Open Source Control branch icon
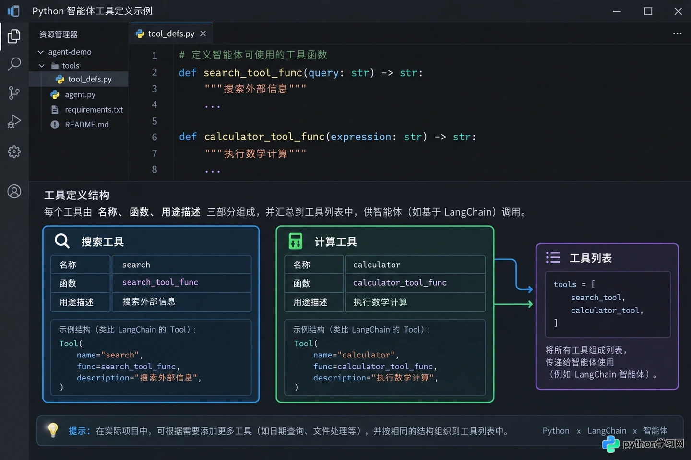The height and width of the screenshot is (460, 691). tap(14, 92)
